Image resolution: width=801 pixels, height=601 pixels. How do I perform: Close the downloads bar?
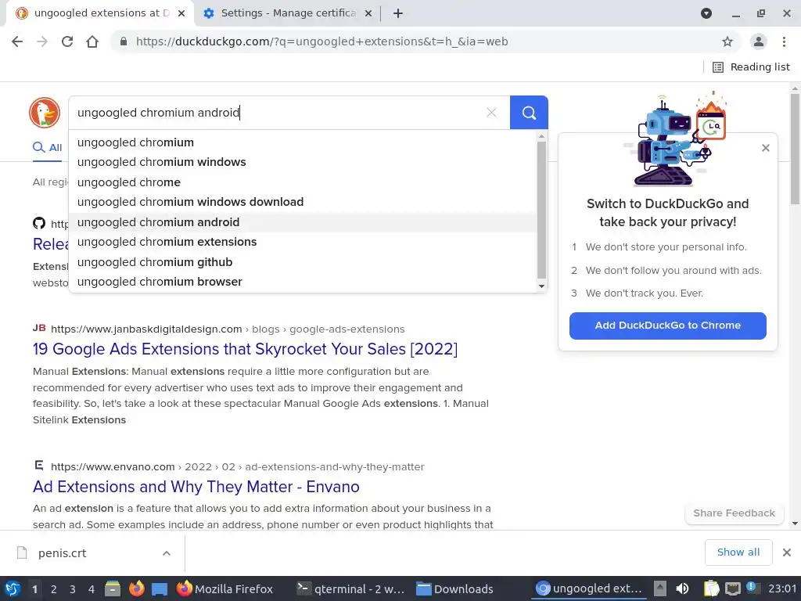[x=787, y=552]
